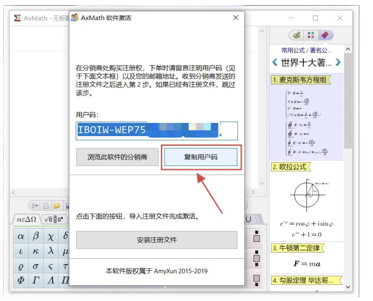Open the pencil notes panel icon
Screen dimensions: 373x301
pos(297,35)
